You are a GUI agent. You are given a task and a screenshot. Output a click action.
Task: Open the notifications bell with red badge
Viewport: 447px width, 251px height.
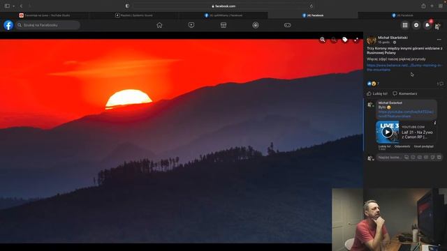point(427,25)
